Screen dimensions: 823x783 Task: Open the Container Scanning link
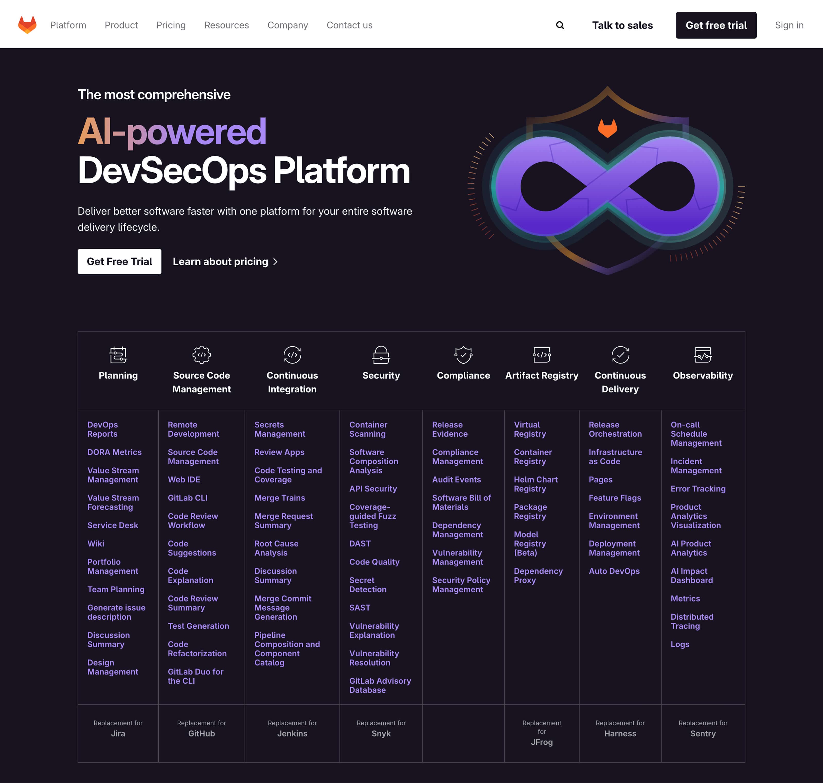pyautogui.click(x=368, y=429)
